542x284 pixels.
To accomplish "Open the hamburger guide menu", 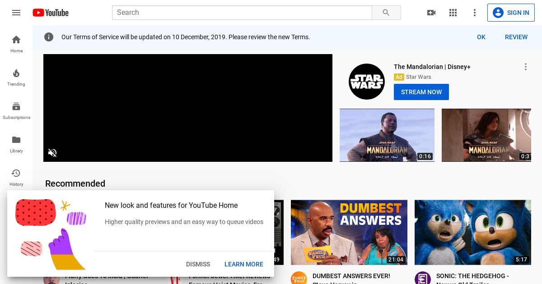I will [16, 13].
